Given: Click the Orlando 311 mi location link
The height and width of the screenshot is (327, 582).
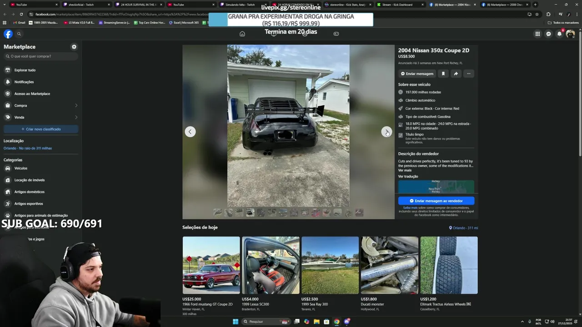Looking at the screenshot, I should 463,228.
